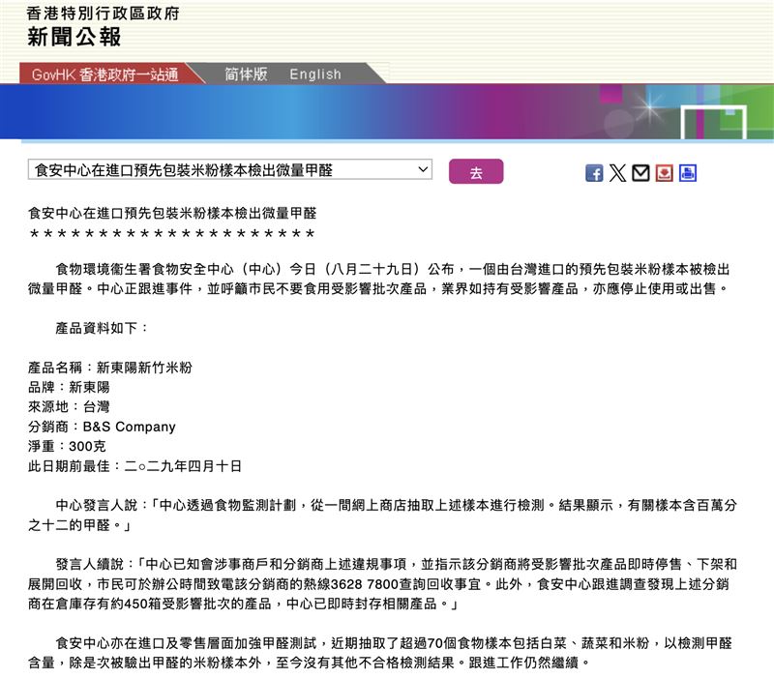The width and height of the screenshot is (774, 679).
Task: Open the press release title dropdown
Action: coord(230,170)
